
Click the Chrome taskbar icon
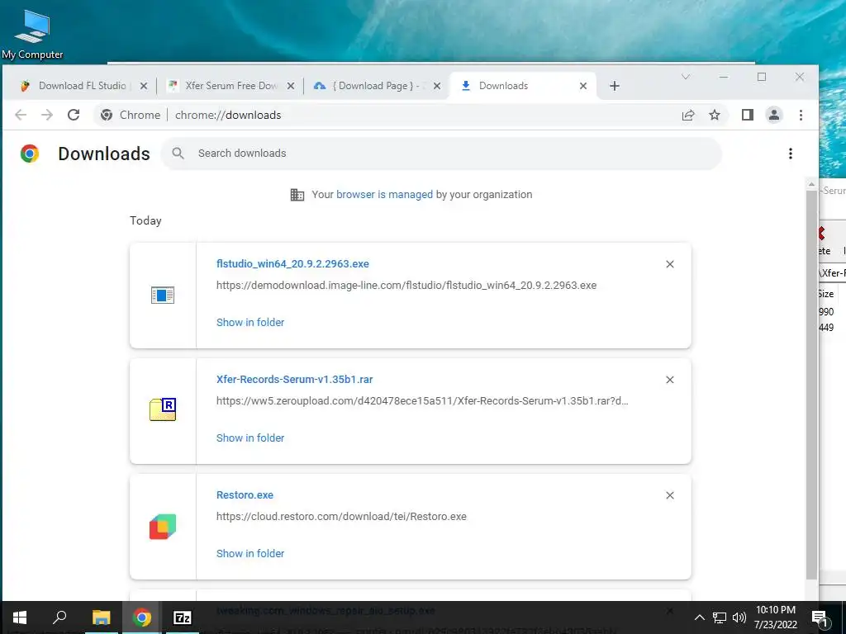point(142,617)
